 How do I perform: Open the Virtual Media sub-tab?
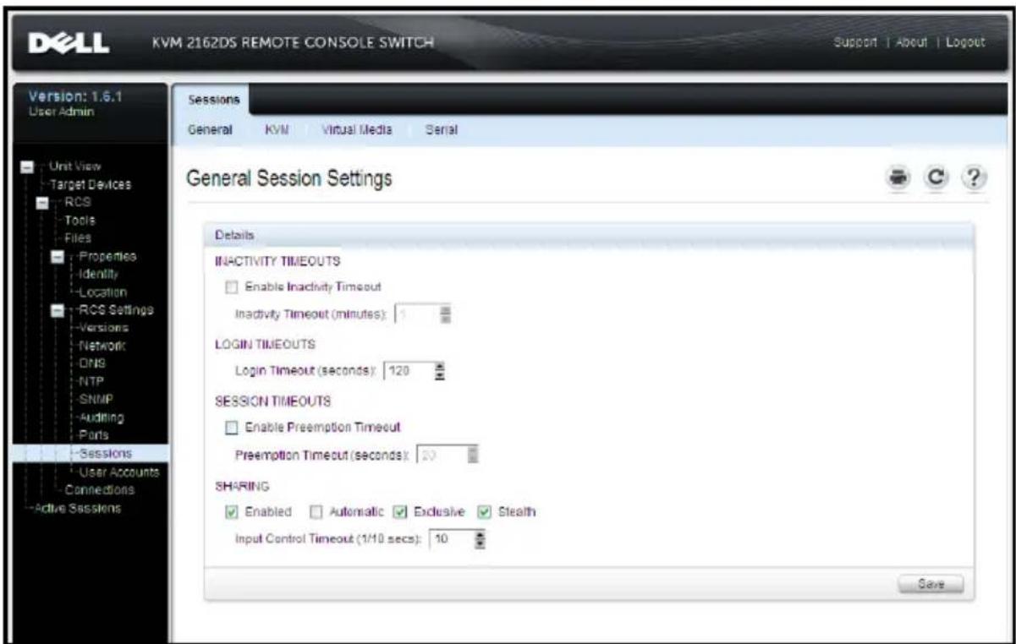point(355,130)
